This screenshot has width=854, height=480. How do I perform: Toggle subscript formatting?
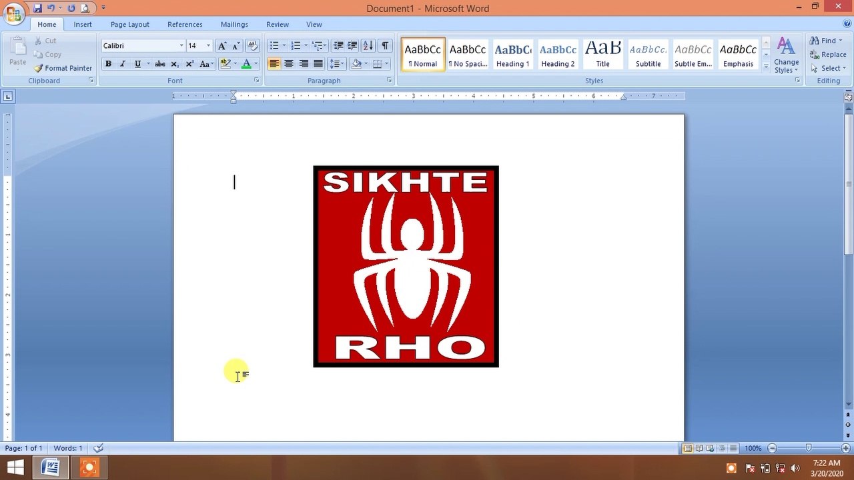[x=175, y=64]
